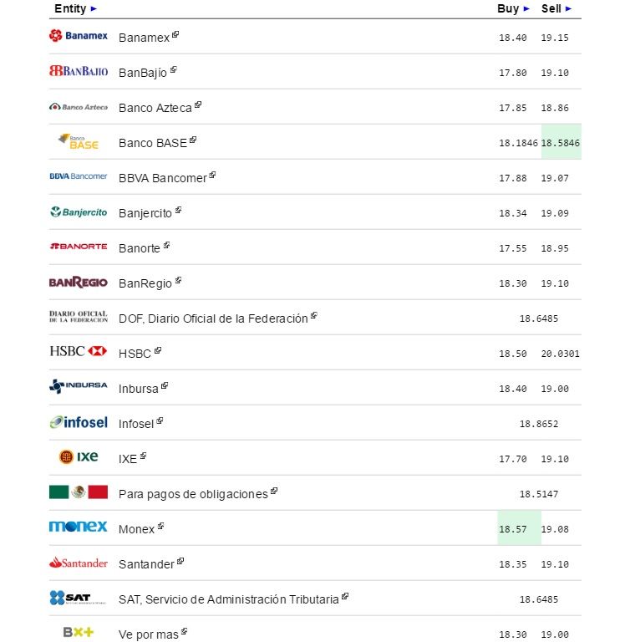Sort table by Entity column arrow
Screen dimensions: 630x642
[94, 8]
